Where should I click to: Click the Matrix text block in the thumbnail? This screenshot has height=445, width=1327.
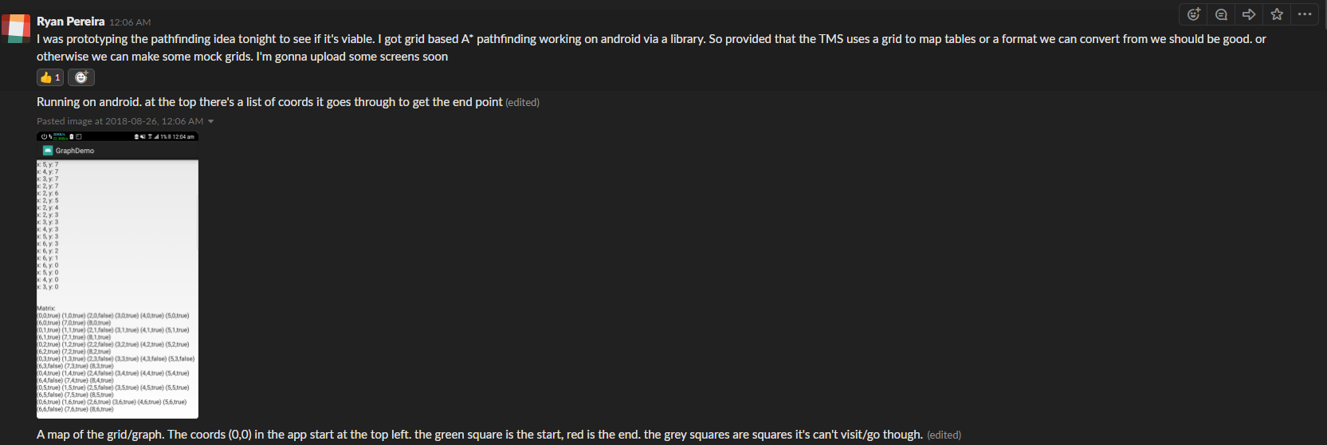pos(116,359)
